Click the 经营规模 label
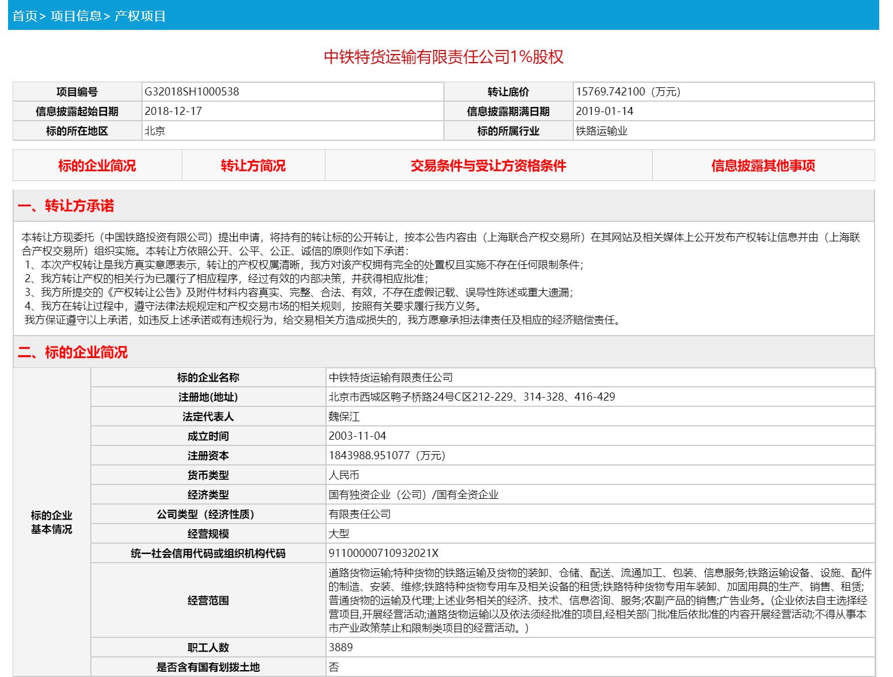 [x=208, y=534]
